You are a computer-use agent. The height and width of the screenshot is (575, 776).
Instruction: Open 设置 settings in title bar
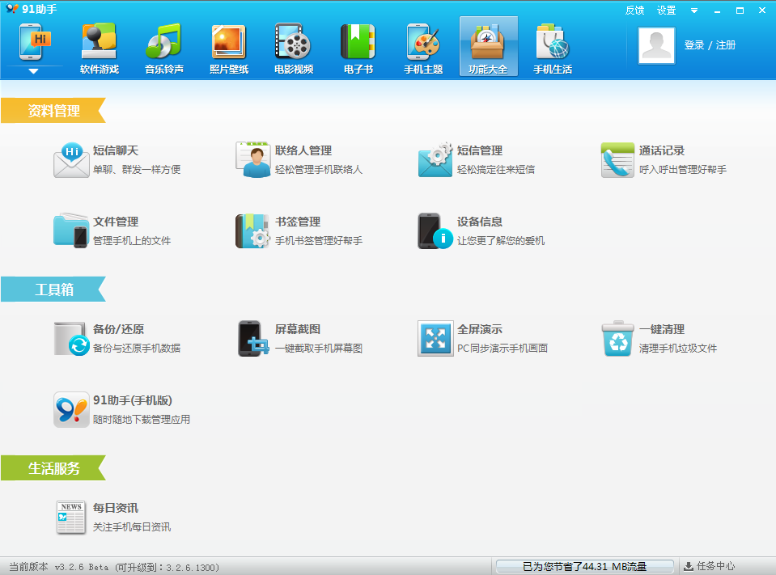tap(666, 11)
